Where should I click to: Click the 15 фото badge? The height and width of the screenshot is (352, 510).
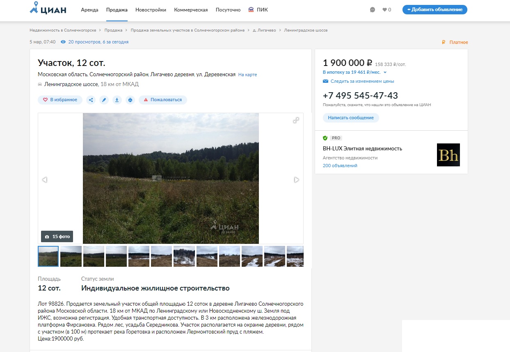pyautogui.click(x=57, y=236)
